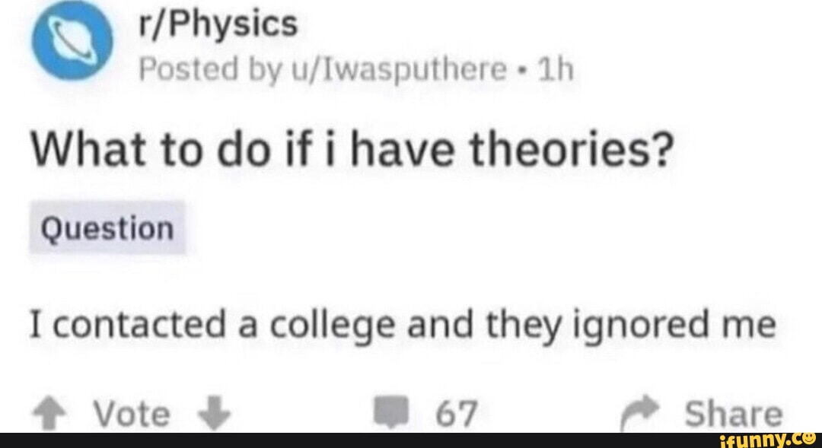The image size is (822, 448).
Task: Open the post titled 'What to do if i have theories?'
Action: 350,149
